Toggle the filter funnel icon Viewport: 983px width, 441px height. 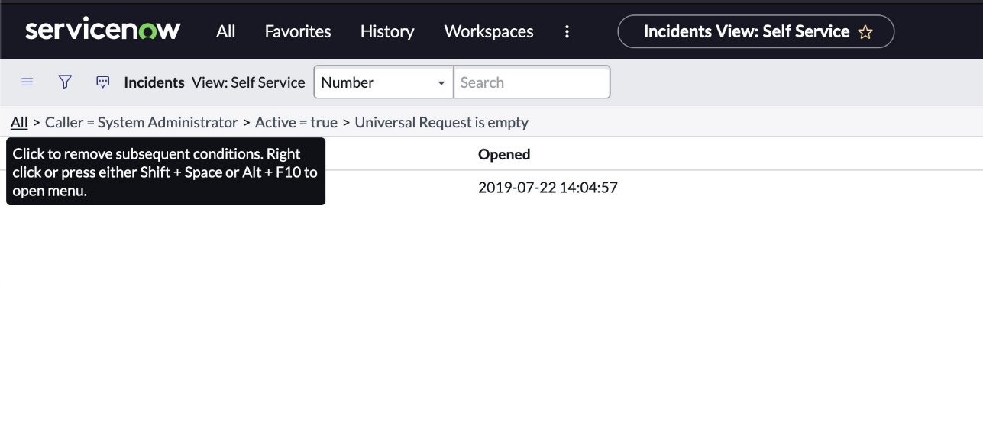click(x=65, y=82)
